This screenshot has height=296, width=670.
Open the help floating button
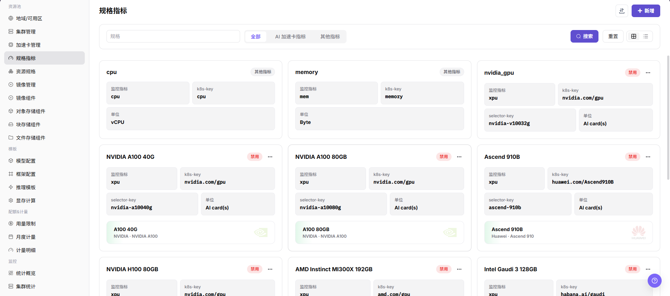tap(654, 281)
